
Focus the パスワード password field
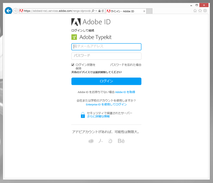[106, 56]
